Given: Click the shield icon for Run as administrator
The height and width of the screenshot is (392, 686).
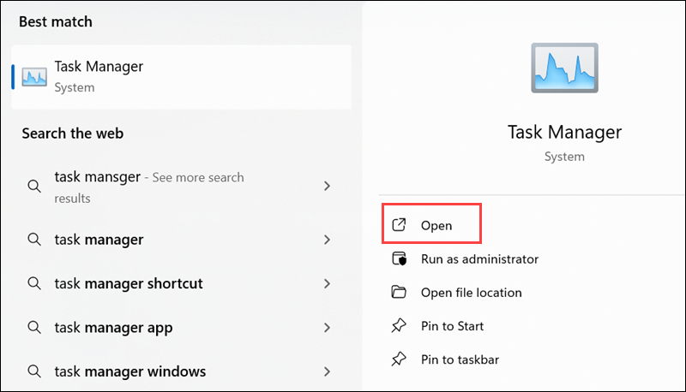Looking at the screenshot, I should (399, 258).
